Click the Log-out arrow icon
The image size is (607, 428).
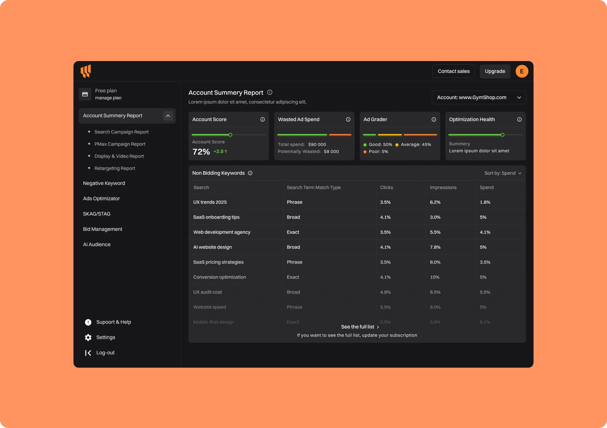tap(88, 353)
